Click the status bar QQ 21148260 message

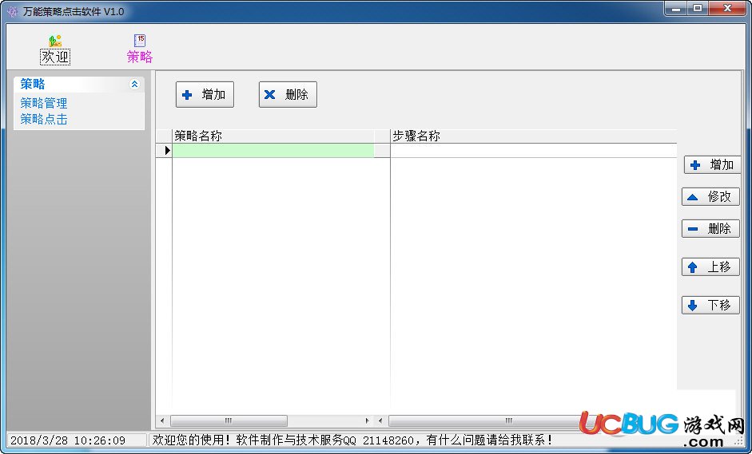[x=352, y=440]
